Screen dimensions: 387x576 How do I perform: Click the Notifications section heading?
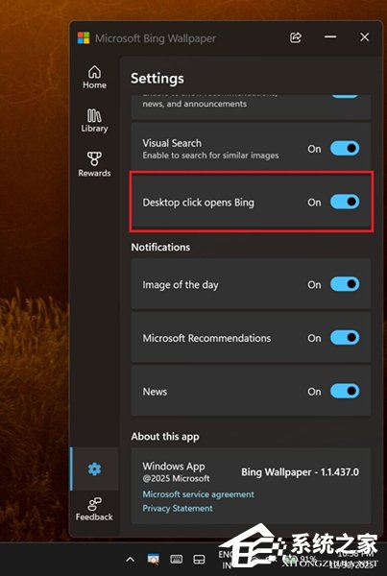tap(160, 248)
